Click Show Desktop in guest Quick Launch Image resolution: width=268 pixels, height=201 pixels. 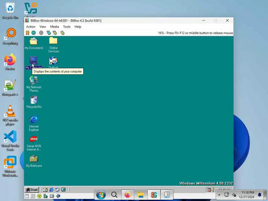click(x=45, y=190)
